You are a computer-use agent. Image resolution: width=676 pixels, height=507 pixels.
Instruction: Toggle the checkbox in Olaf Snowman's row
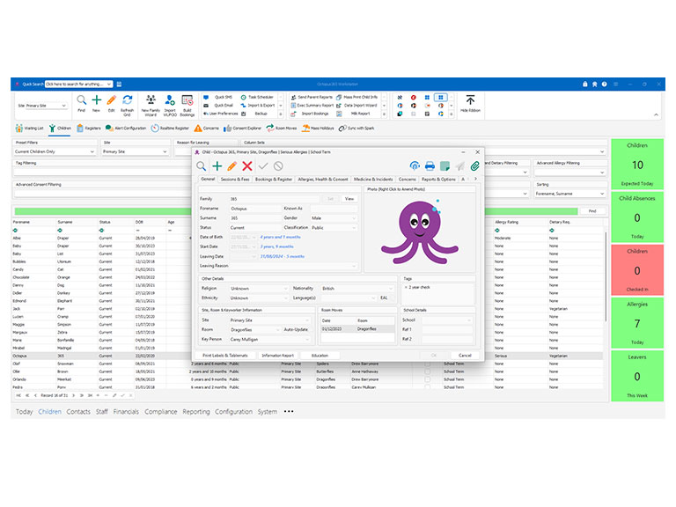point(427,364)
